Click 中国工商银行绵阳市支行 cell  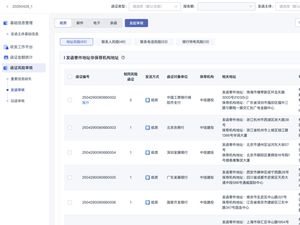179,100
